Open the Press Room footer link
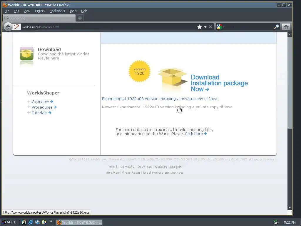The width and height of the screenshot is (301, 226). (x=131, y=172)
